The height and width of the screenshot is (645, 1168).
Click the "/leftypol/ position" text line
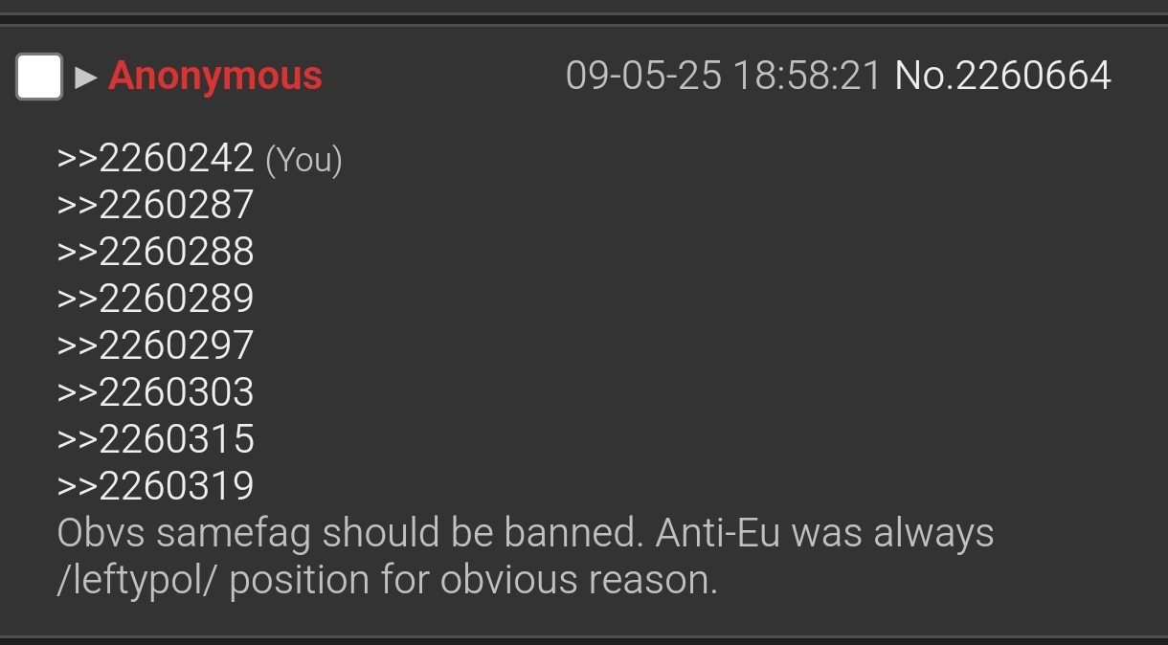click(387, 580)
